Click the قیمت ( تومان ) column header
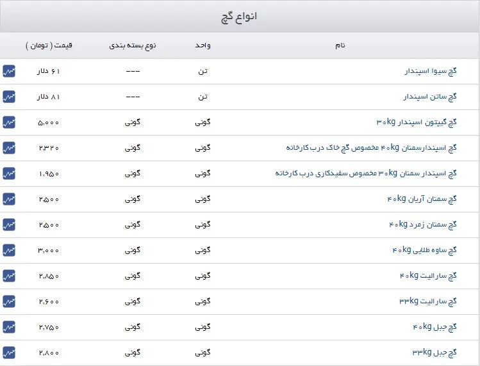The width and height of the screenshot is (480, 366). tap(49, 45)
